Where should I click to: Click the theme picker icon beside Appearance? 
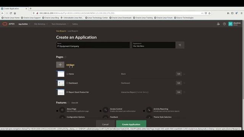point(180,45)
